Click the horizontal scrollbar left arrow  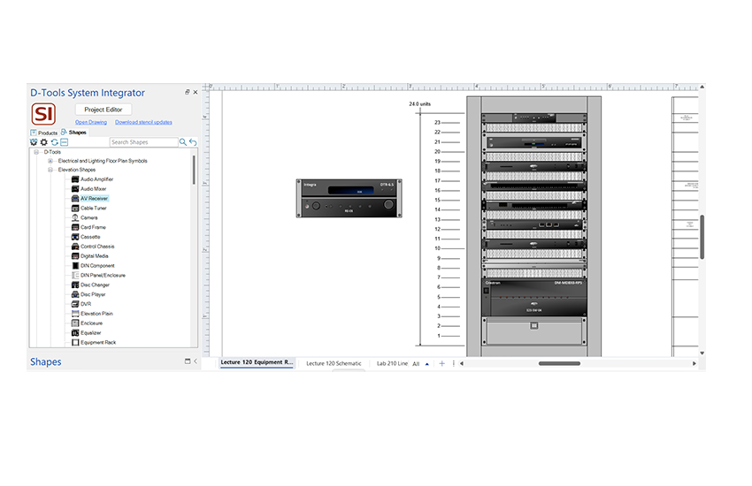point(461,363)
